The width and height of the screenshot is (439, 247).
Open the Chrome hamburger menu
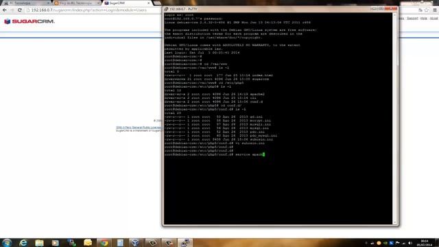tap(435, 10)
